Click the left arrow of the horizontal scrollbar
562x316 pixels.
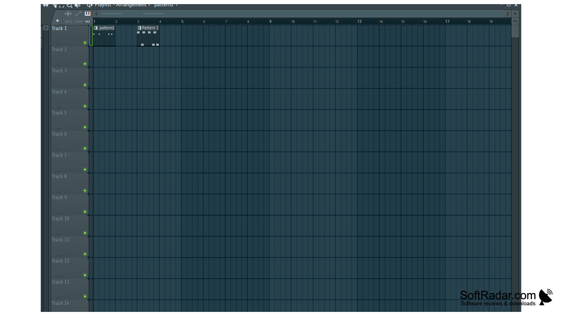(x=97, y=14)
